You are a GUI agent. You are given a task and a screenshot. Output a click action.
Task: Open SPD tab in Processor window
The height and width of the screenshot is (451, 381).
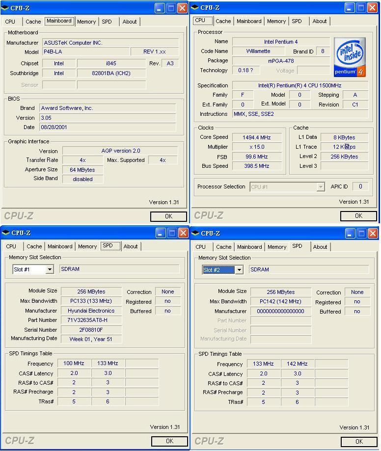(297, 21)
